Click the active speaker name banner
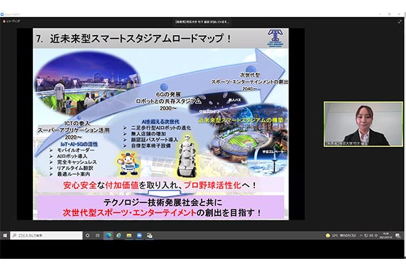 pyautogui.click(x=202, y=22)
